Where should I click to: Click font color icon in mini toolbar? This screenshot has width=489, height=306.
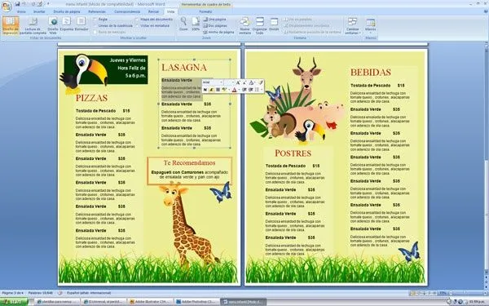click(234, 90)
